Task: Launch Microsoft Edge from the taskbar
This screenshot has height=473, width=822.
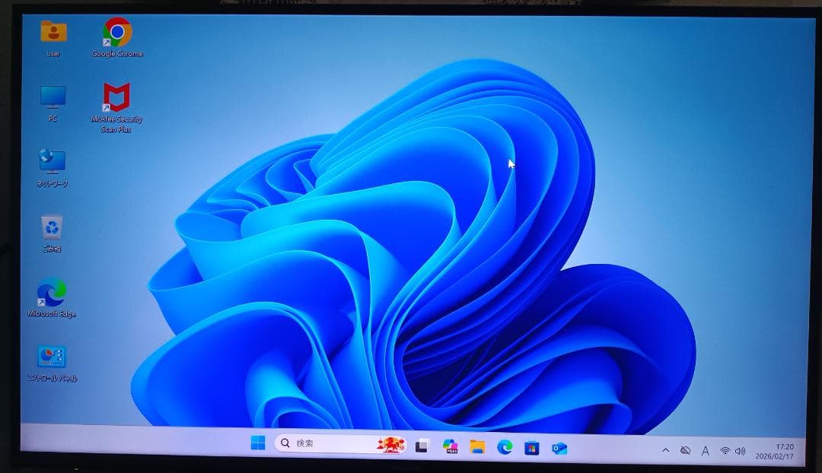Action: click(x=505, y=447)
